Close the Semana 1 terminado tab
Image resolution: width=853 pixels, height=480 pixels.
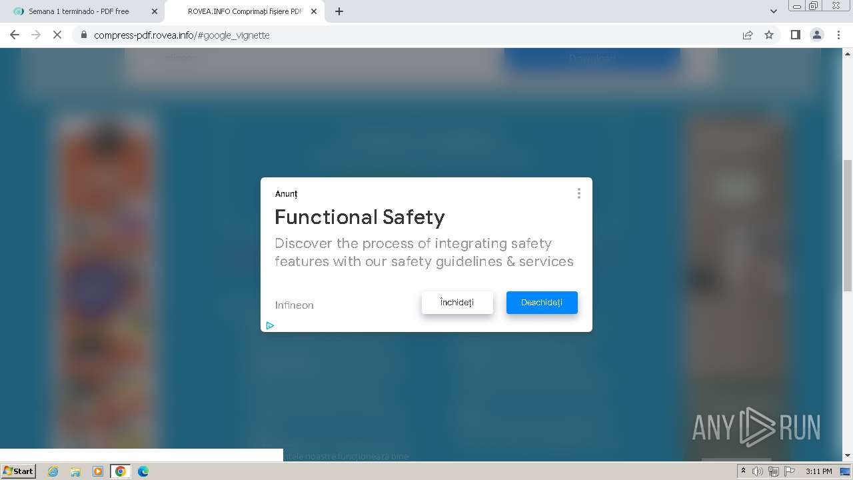pos(155,11)
